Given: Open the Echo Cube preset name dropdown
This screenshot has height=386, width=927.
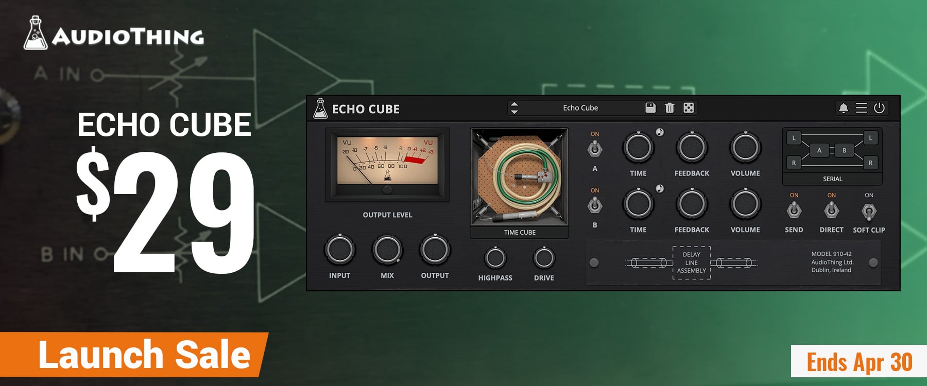Looking at the screenshot, I should (x=580, y=108).
